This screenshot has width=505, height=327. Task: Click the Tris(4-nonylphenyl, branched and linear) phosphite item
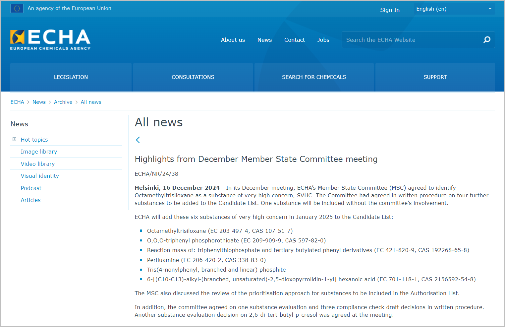(216, 270)
